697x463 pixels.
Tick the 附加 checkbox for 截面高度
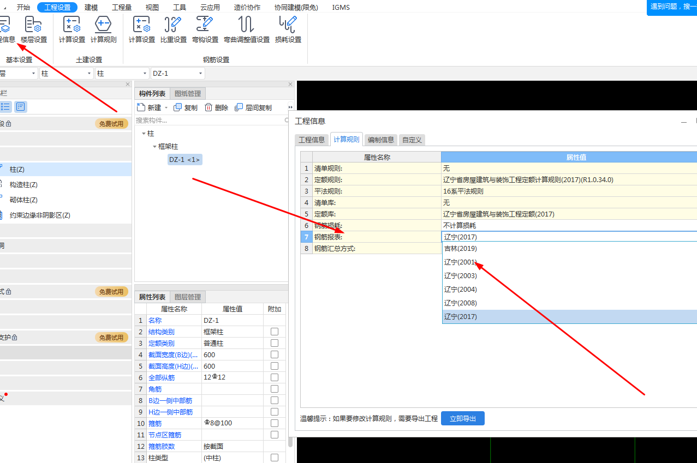275,366
